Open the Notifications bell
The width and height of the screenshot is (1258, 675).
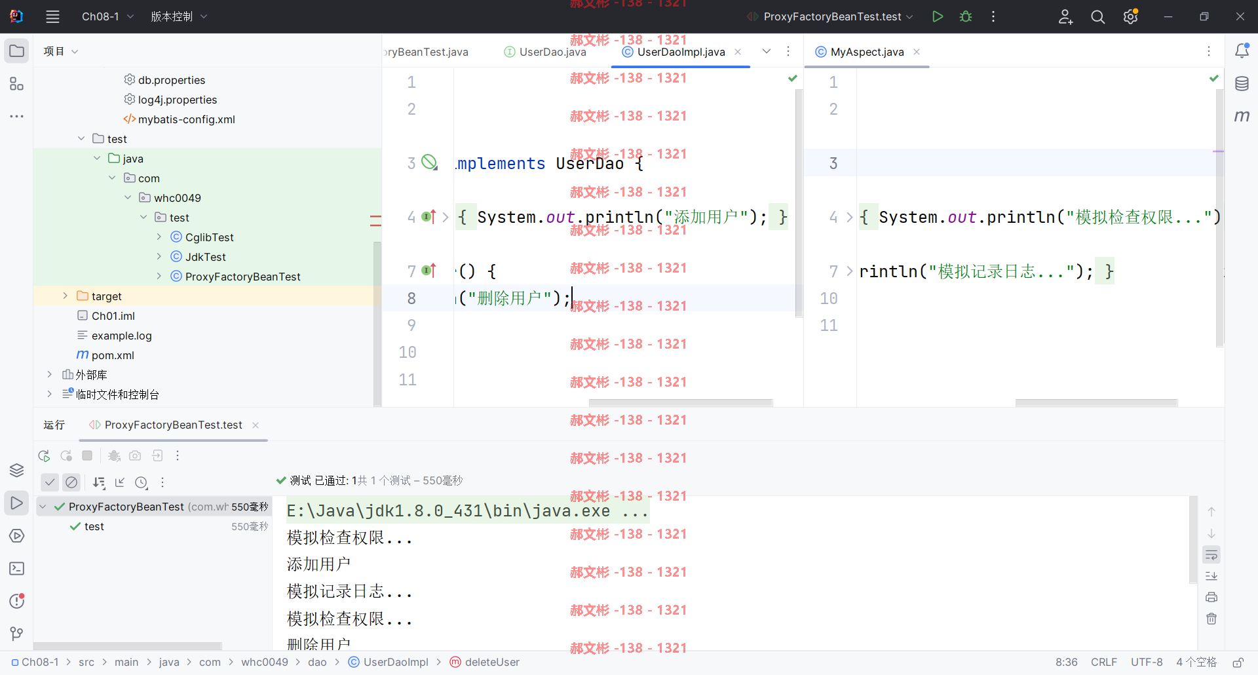coord(1242,51)
